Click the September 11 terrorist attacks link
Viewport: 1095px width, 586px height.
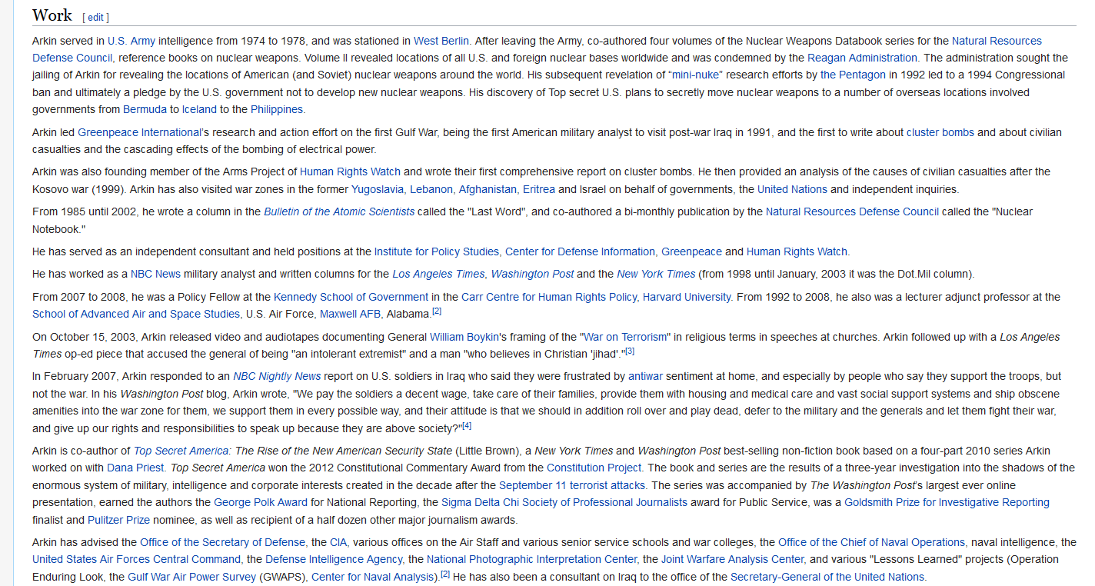[x=573, y=485]
